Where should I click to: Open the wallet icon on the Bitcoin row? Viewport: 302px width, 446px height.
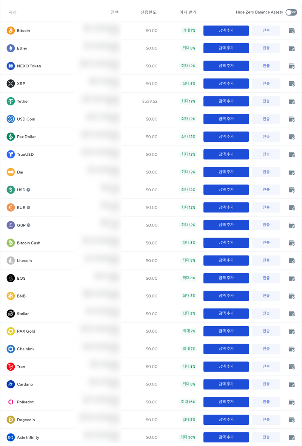pyautogui.click(x=291, y=31)
